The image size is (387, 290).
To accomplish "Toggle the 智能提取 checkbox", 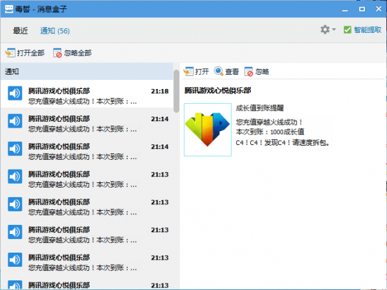I will [347, 30].
